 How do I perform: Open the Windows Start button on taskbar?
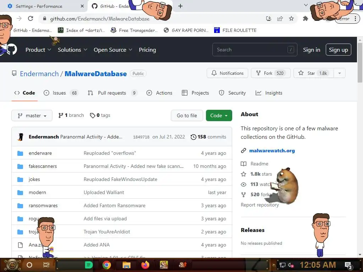pos(12,265)
